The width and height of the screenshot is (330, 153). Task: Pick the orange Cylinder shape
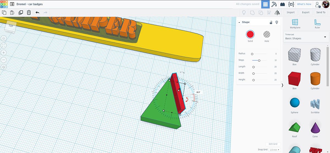[x=315, y=81]
